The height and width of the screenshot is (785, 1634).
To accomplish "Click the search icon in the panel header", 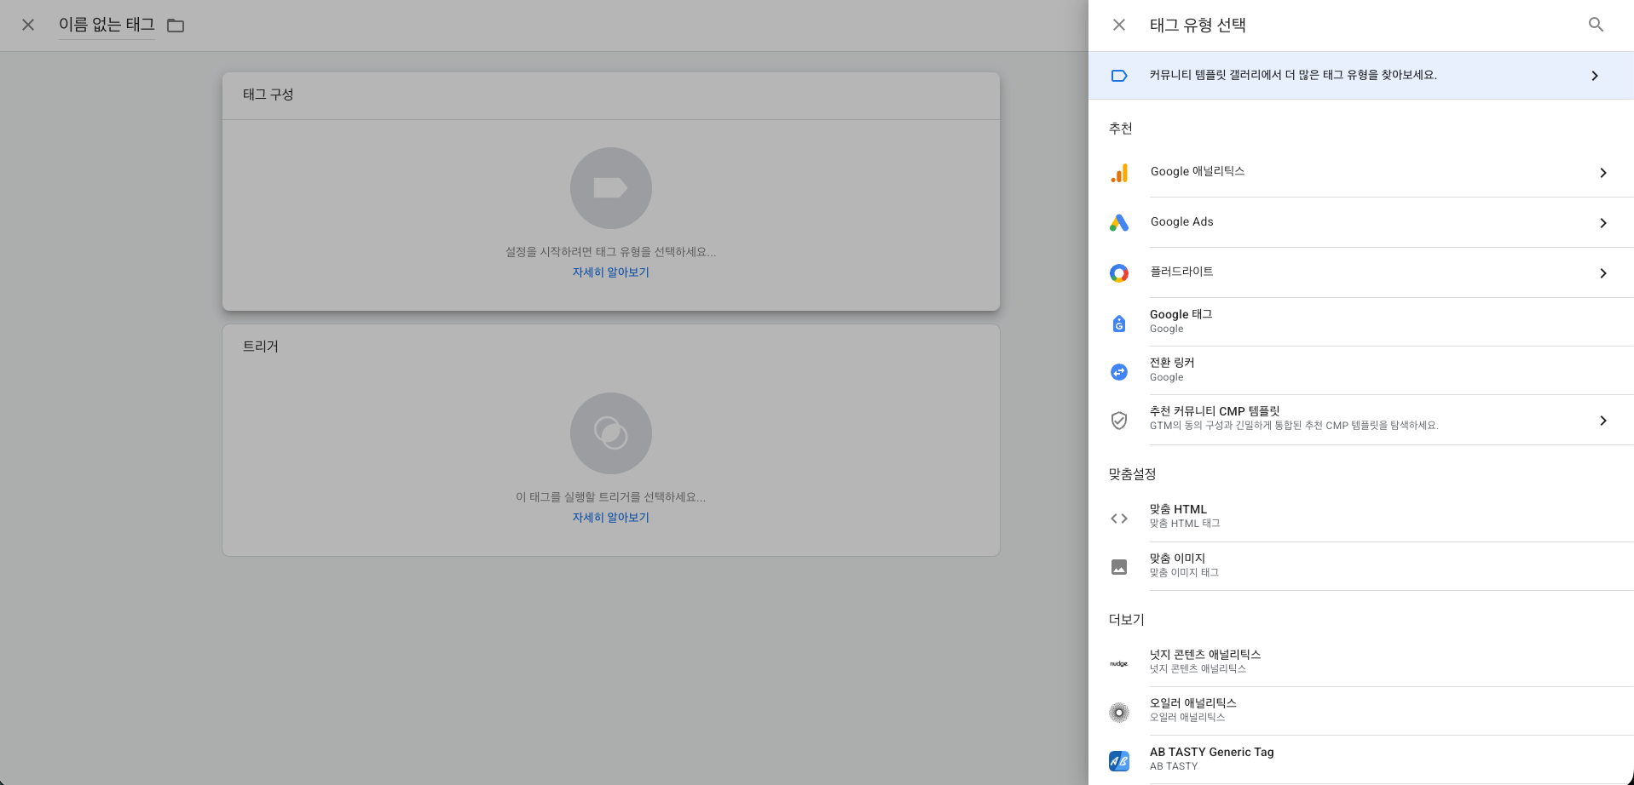I will tap(1596, 25).
